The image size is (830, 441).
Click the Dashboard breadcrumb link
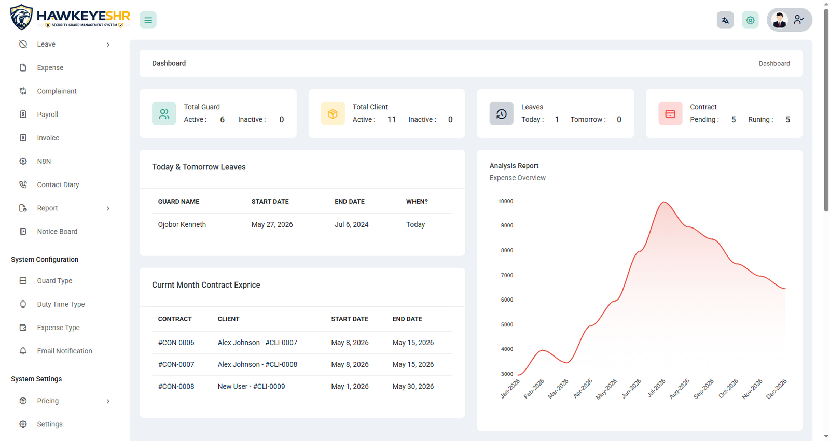pyautogui.click(x=774, y=63)
